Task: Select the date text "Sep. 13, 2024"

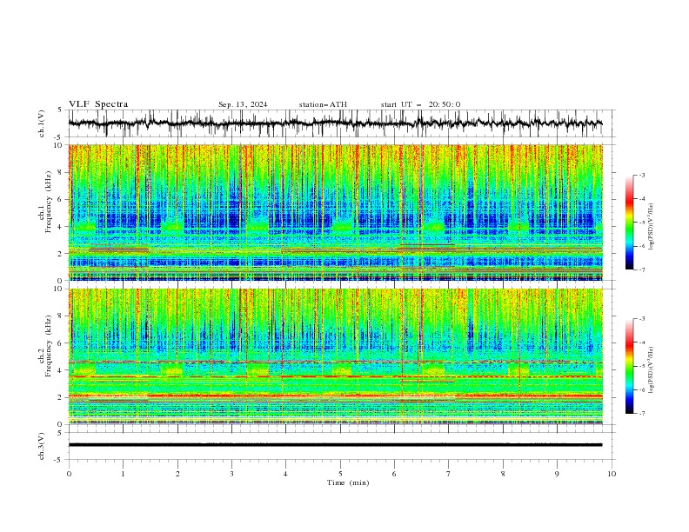Action: [x=243, y=104]
